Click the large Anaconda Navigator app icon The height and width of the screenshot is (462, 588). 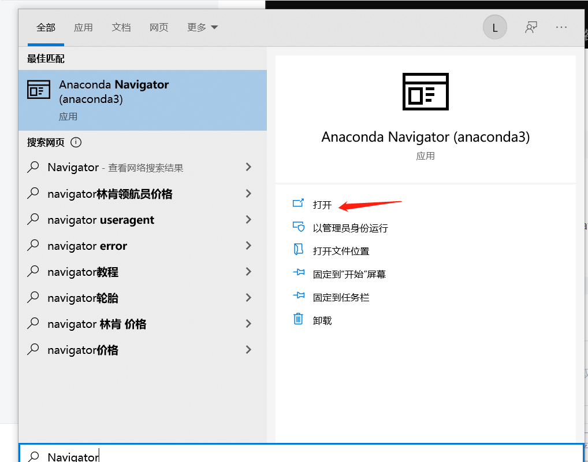coord(425,91)
